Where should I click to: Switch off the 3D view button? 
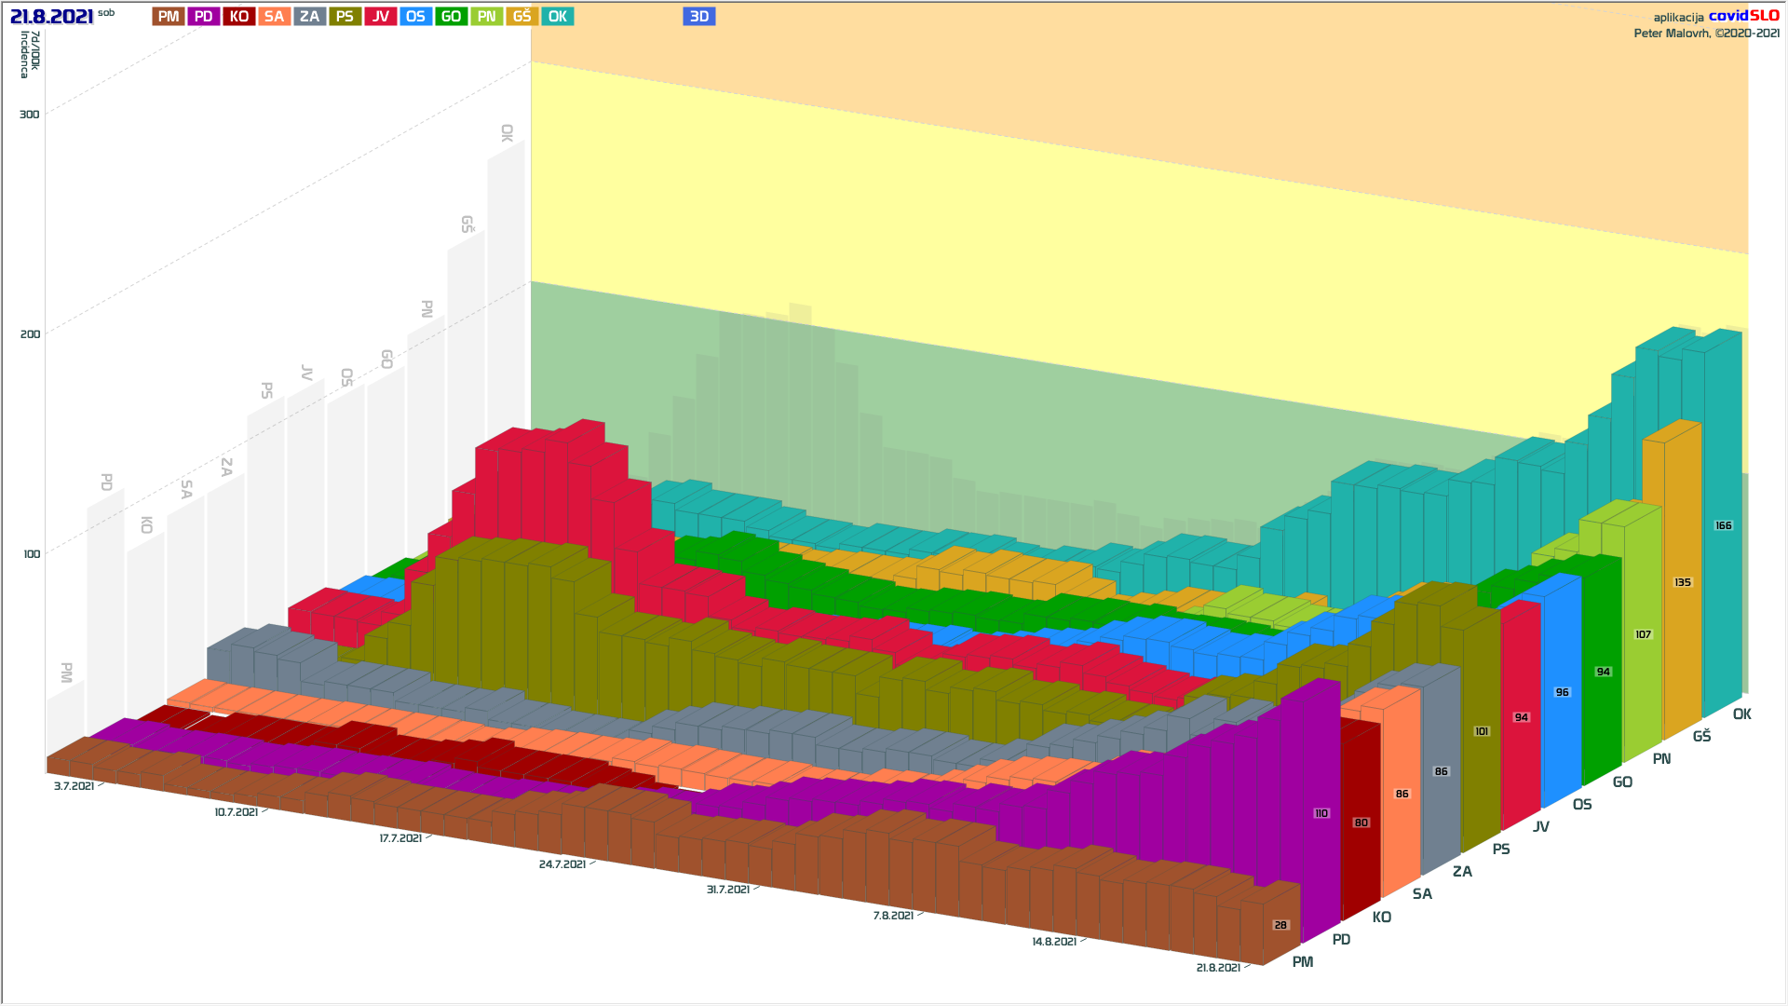698,16
